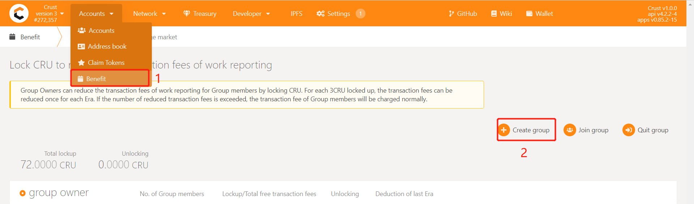Open the Developer menu

[x=251, y=14]
